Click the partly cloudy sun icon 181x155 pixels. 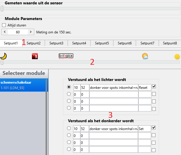[145, 56]
